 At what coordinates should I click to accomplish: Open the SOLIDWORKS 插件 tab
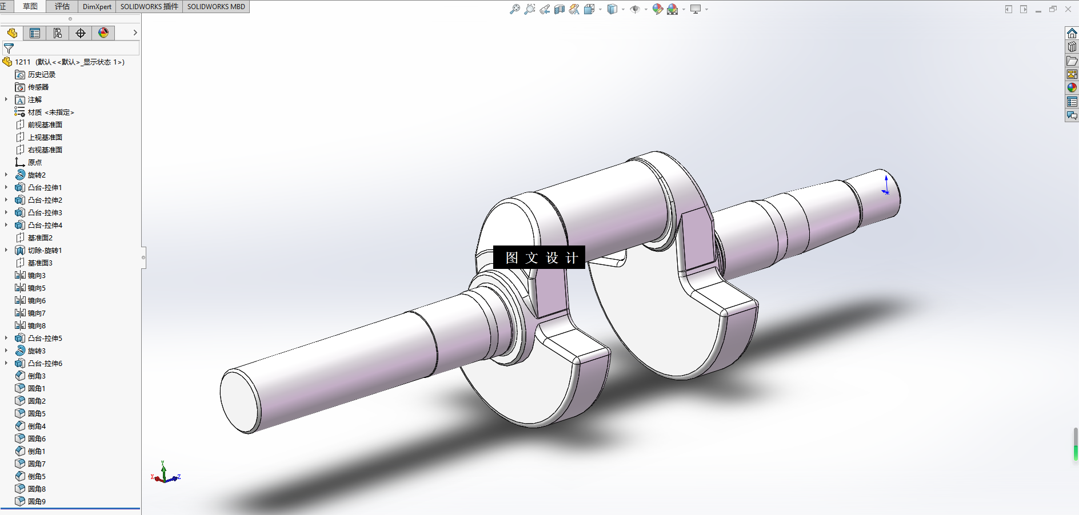tap(149, 6)
